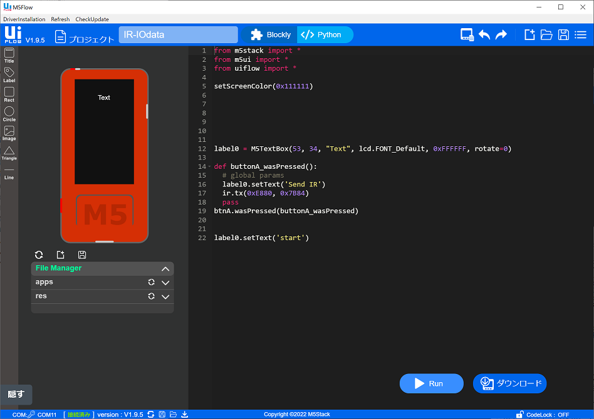594x419 pixels.
Task: Select the Title UI element tool
Action: [9, 56]
